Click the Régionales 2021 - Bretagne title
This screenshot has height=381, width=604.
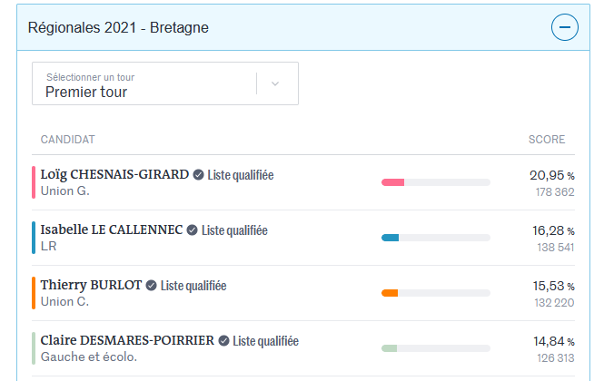click(118, 28)
